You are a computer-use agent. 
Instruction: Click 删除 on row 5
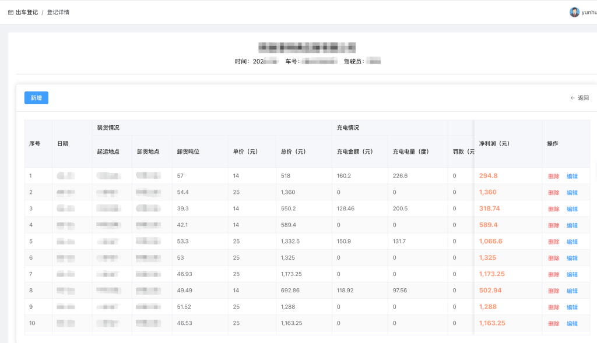click(x=553, y=242)
